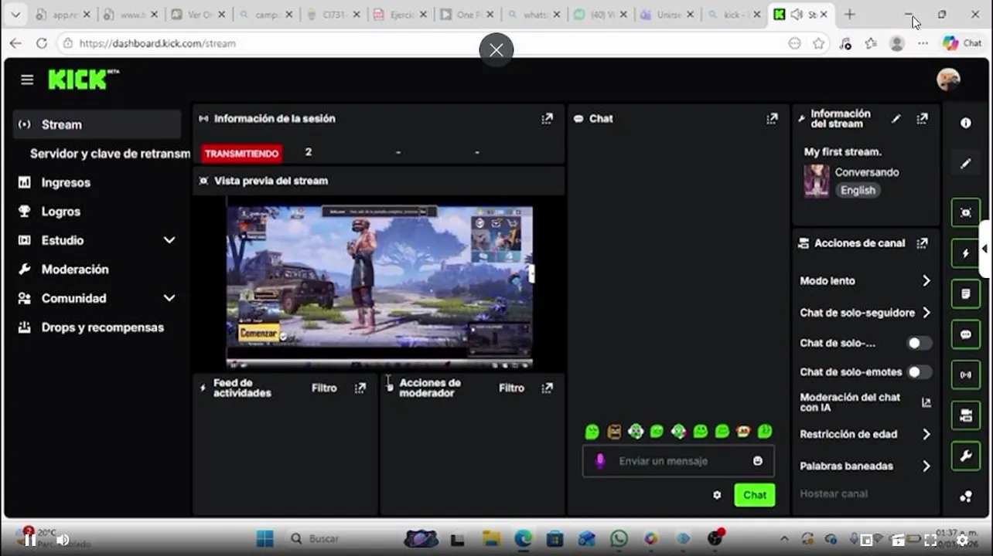The image size is (993, 556).
Task: Send message with green Chat button
Action: [755, 495]
